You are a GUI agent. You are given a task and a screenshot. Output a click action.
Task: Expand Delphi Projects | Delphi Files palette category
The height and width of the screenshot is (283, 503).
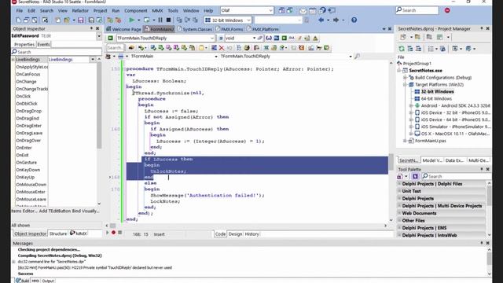click(399, 184)
